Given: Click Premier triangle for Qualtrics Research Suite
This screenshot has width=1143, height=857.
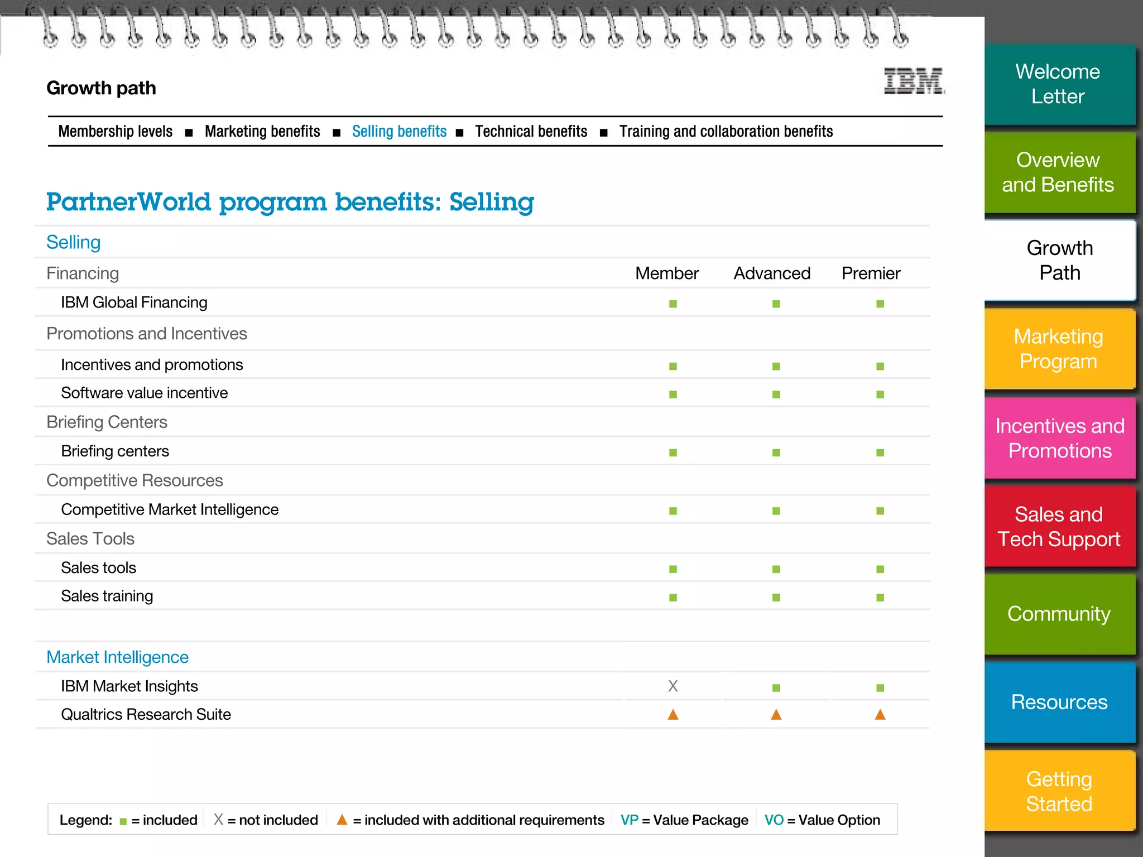Looking at the screenshot, I should [880, 715].
